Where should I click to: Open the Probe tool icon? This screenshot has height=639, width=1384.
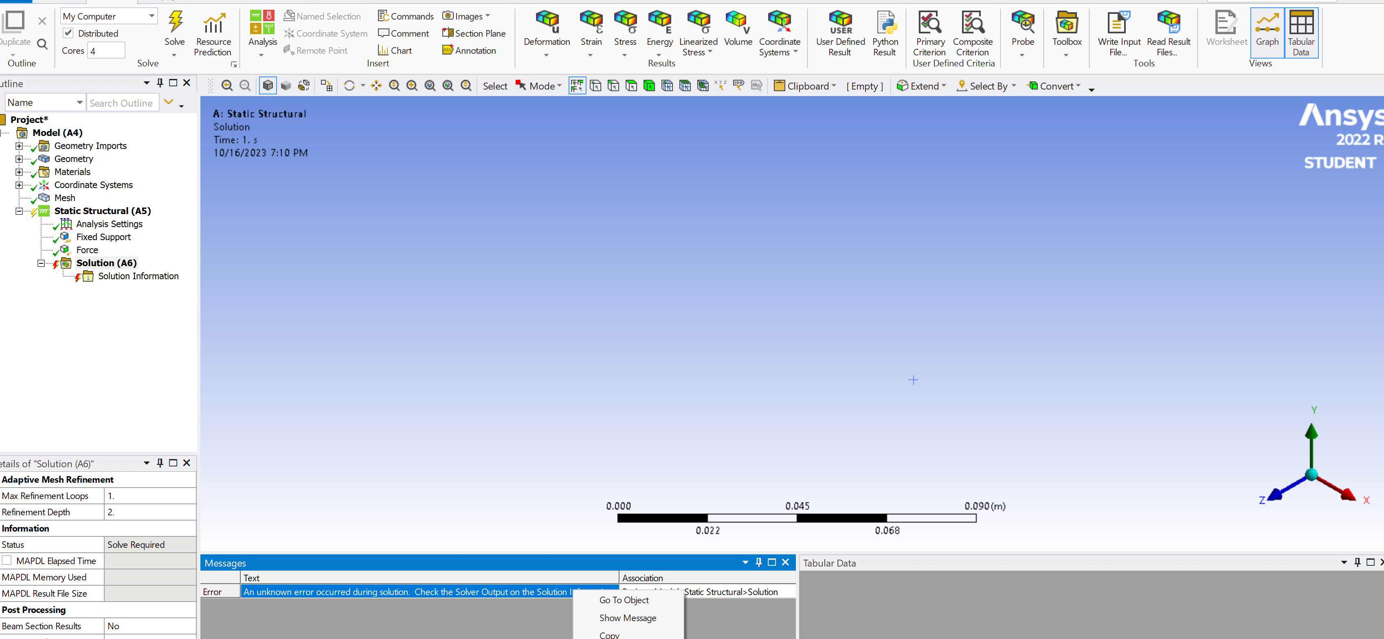point(1022,22)
